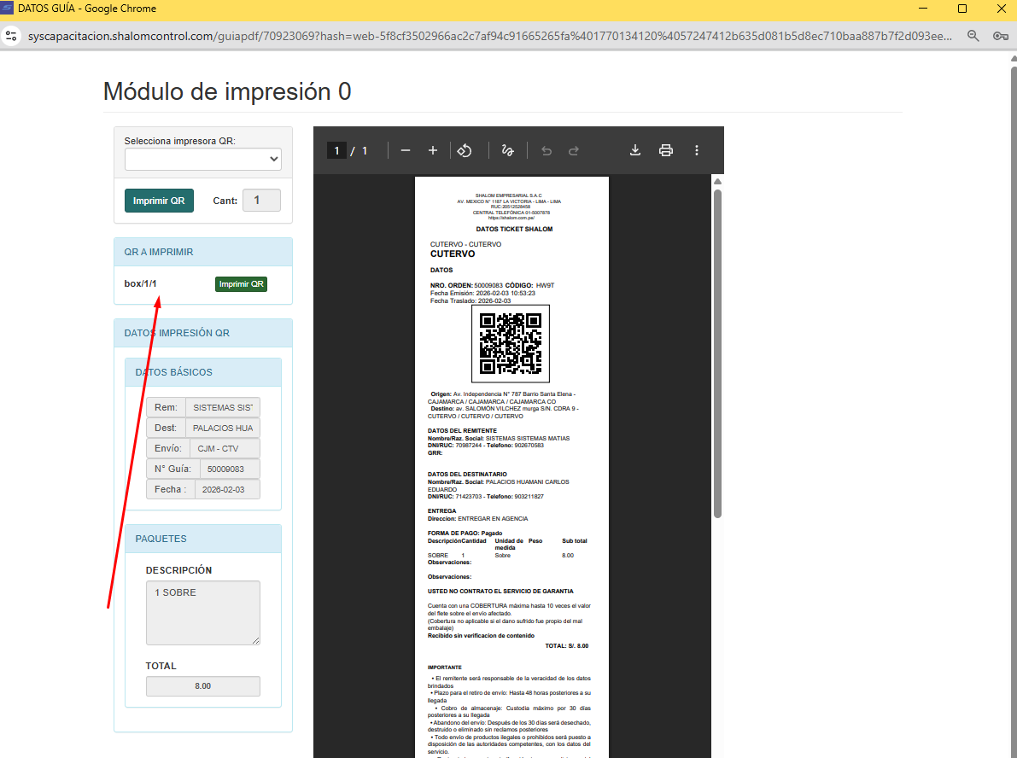Open the password manager key icon

coord(1001,36)
